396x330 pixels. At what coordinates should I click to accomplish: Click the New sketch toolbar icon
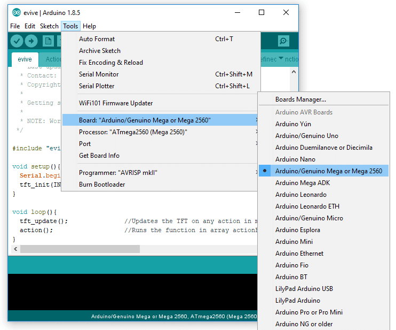48,41
